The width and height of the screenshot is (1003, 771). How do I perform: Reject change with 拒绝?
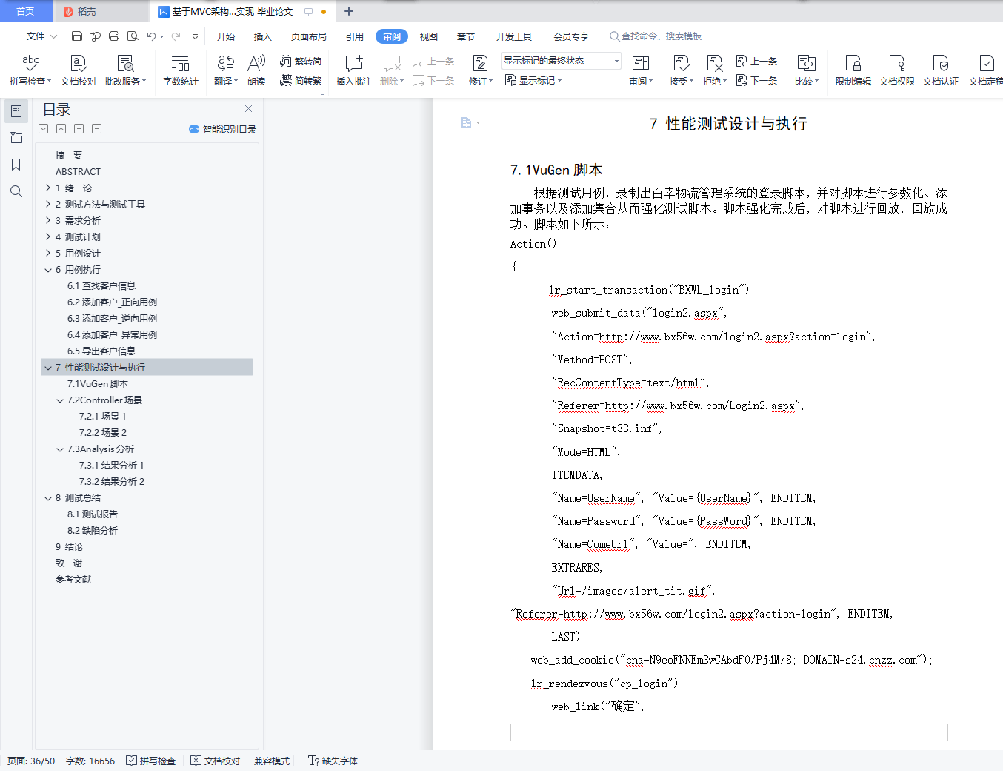(x=715, y=70)
